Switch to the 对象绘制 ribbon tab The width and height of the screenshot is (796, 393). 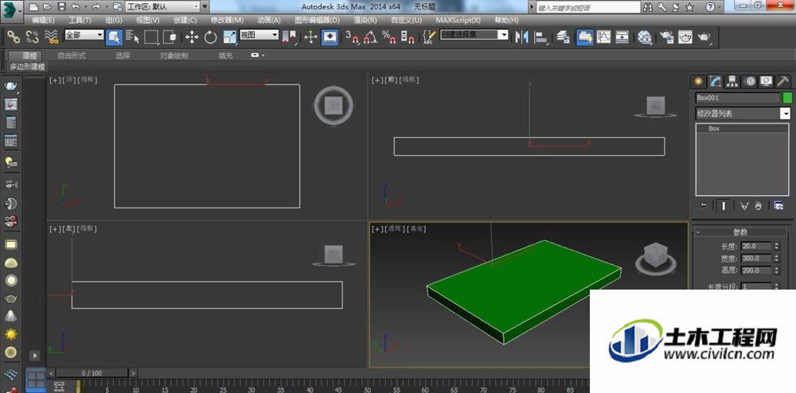174,55
